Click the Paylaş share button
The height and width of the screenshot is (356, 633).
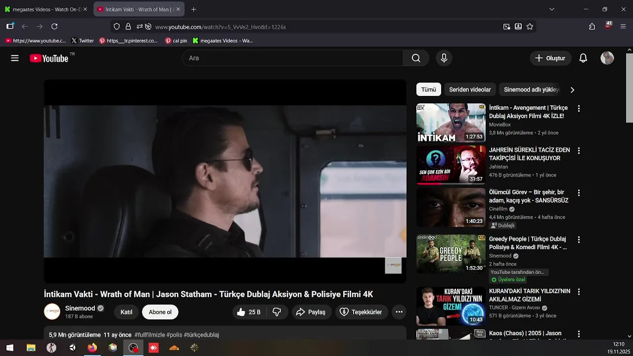click(311, 312)
